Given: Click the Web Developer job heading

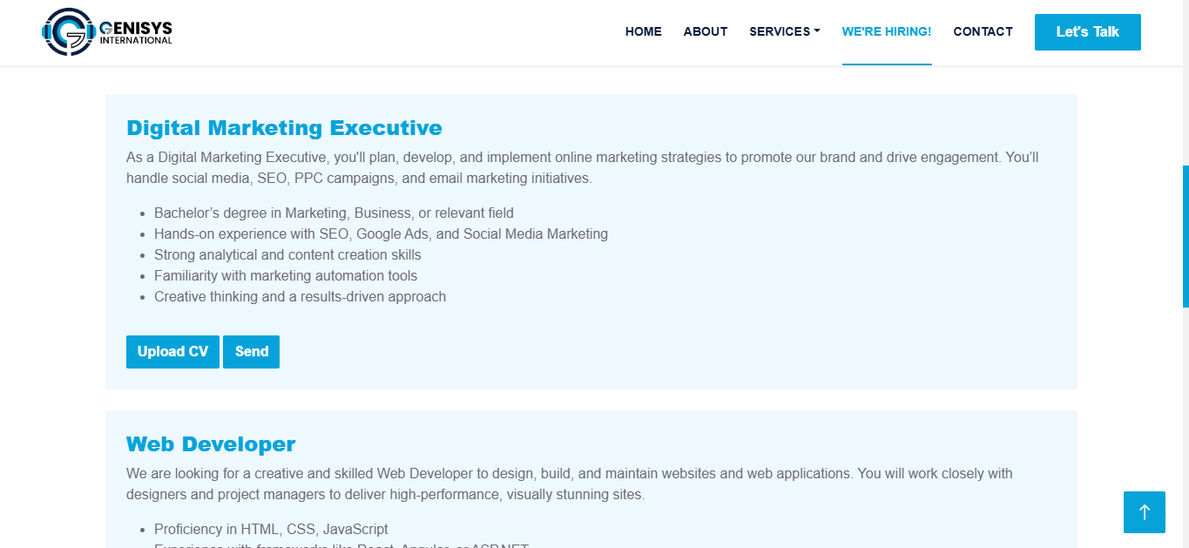Looking at the screenshot, I should [x=211, y=444].
